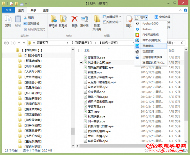190x155 pixels.
Task: Choose PPS网络电视 in the open-with list
Action: click(150, 35)
